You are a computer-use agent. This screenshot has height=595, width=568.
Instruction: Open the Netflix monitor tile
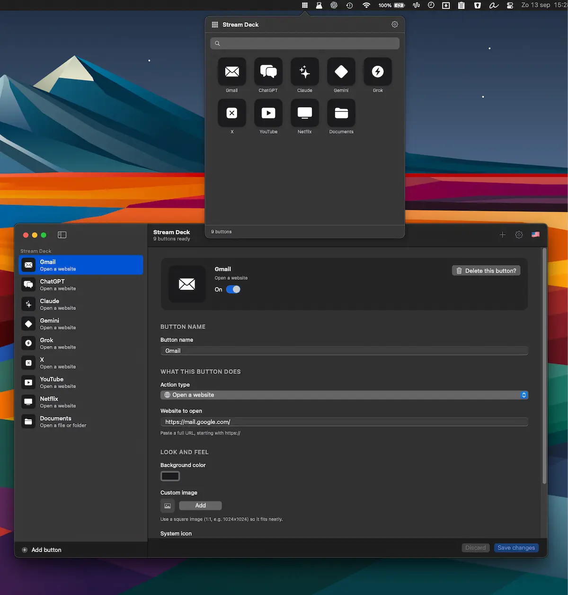[305, 113]
